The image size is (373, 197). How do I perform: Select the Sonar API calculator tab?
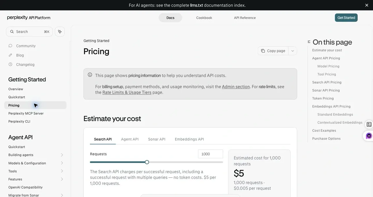[x=157, y=139]
